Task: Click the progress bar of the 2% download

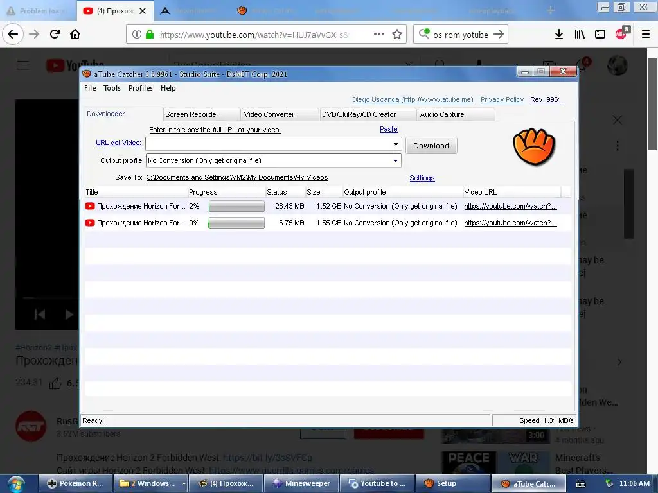Action: 236,206
